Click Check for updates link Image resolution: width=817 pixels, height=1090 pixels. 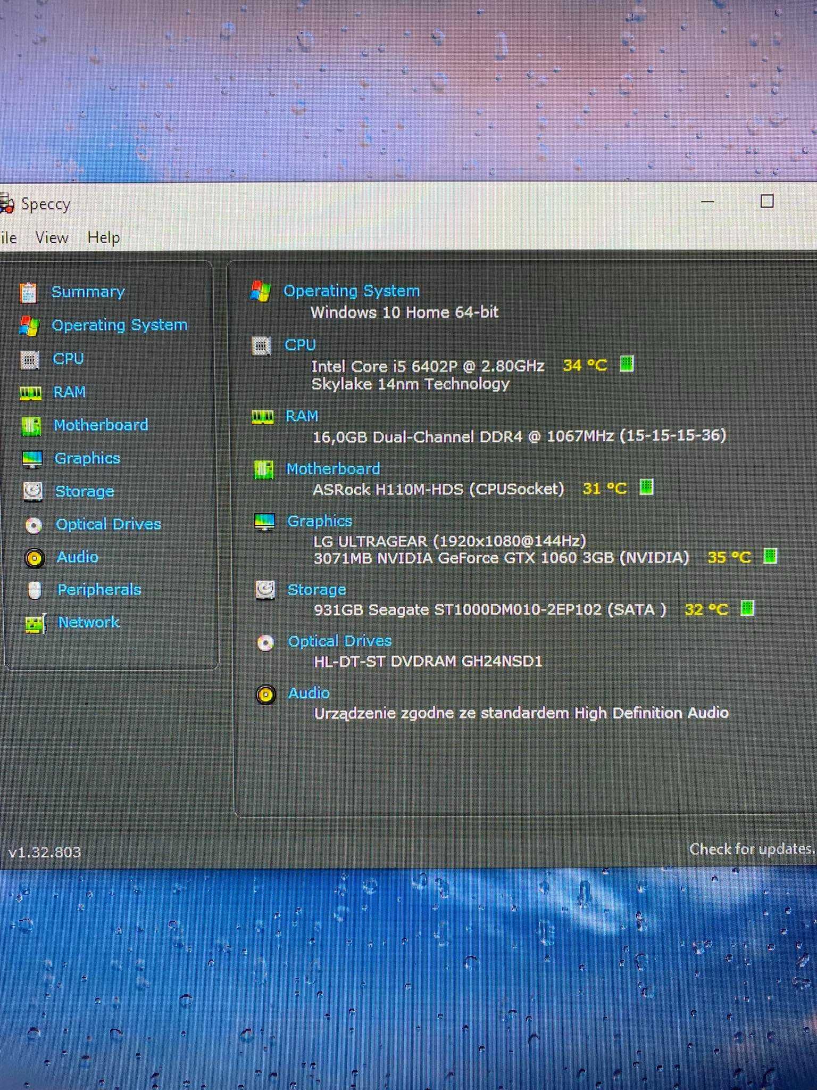click(x=752, y=849)
